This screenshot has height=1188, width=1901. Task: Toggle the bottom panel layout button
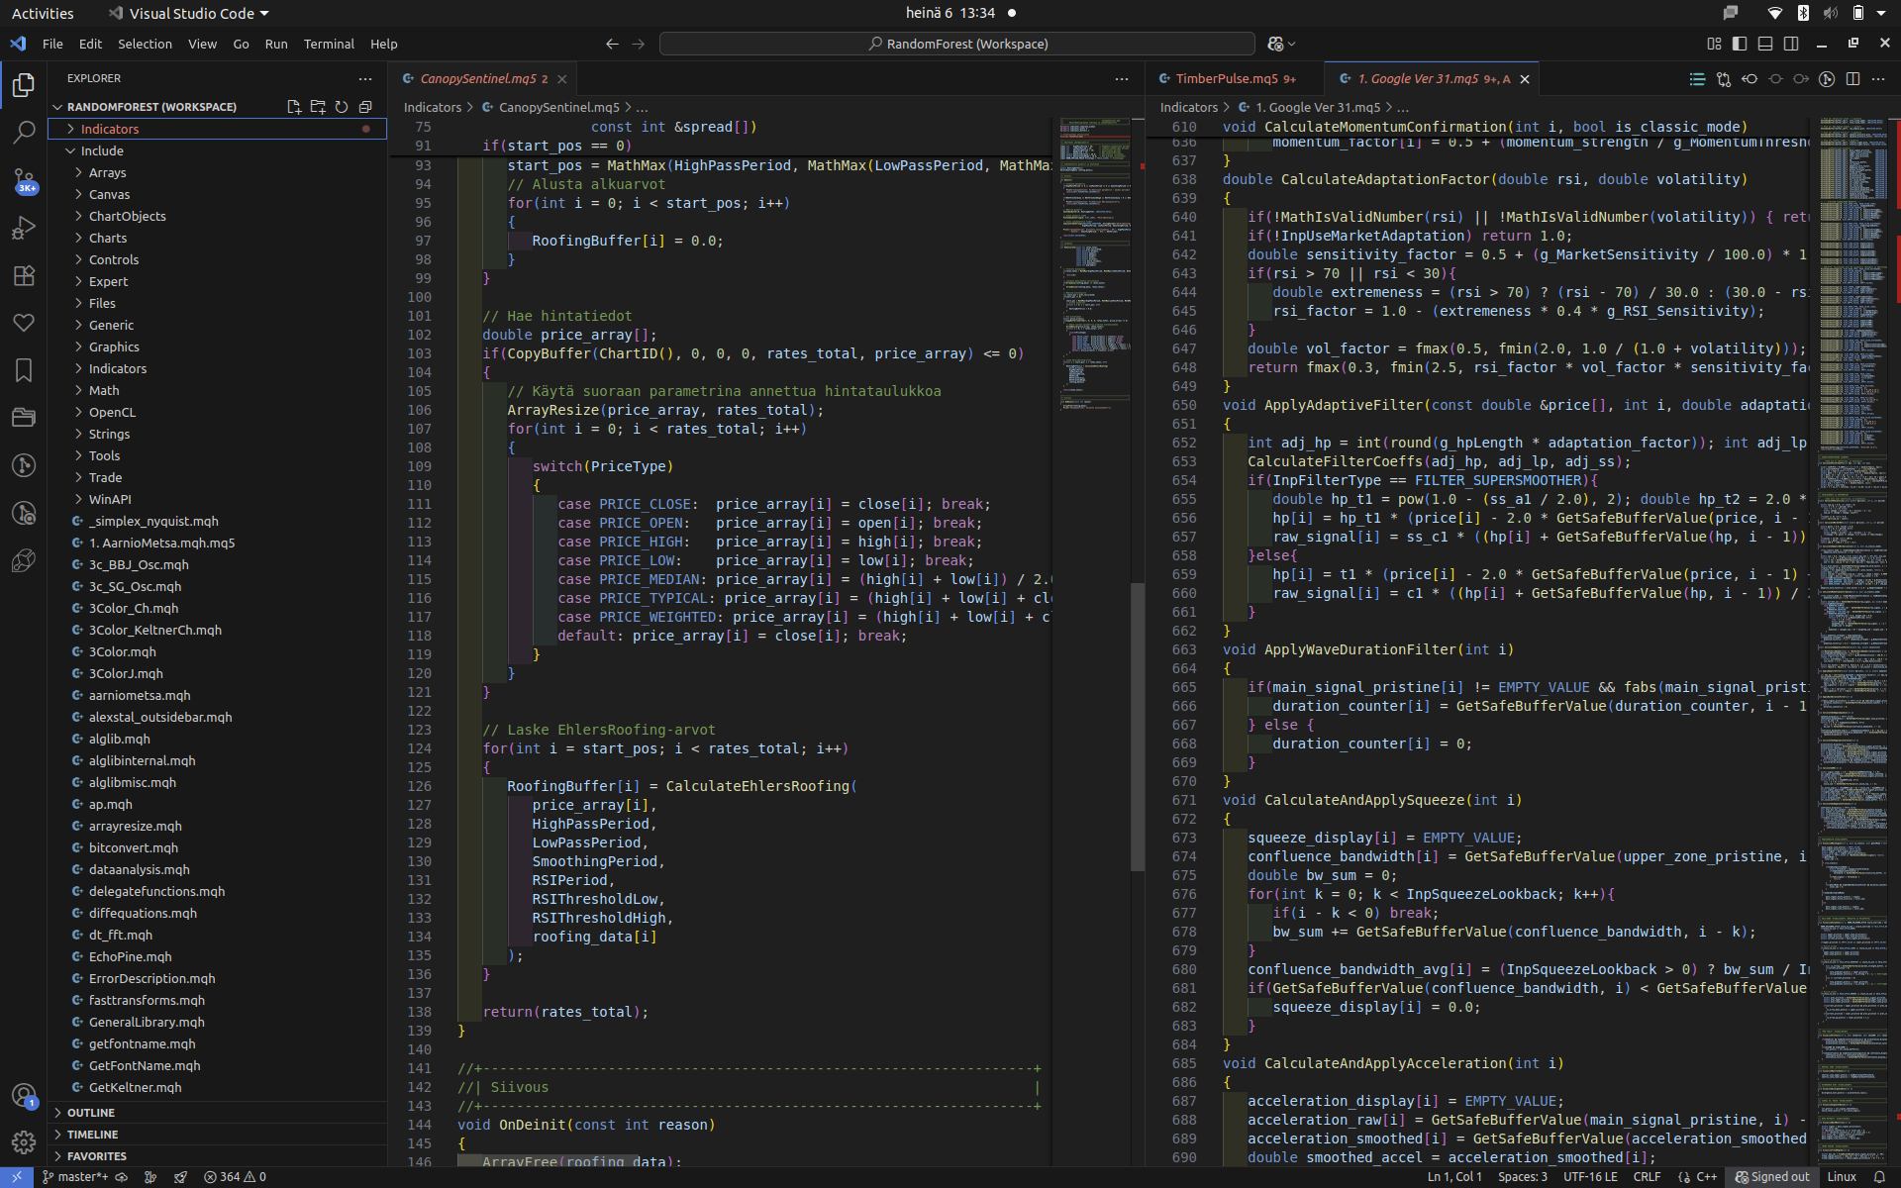[x=1765, y=44]
